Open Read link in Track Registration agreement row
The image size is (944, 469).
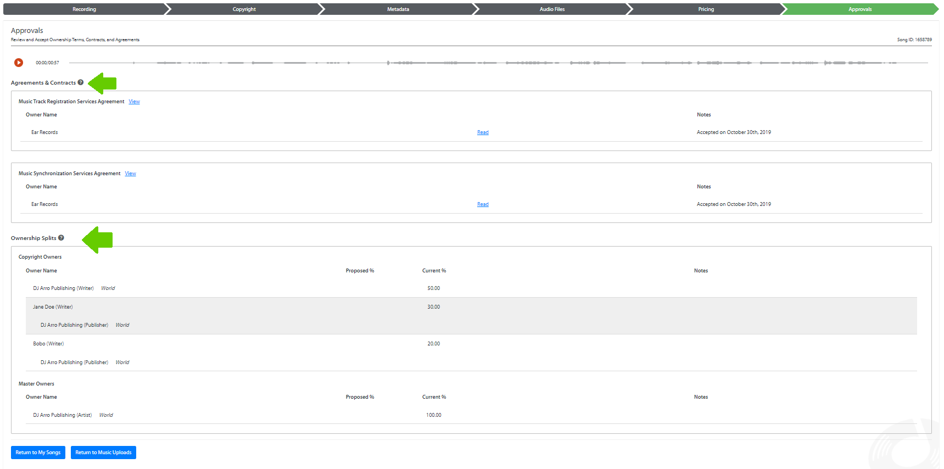(x=483, y=132)
